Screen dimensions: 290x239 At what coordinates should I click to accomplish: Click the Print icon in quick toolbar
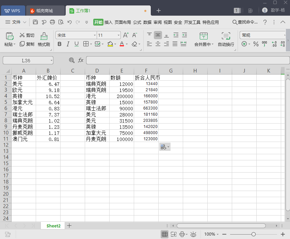[x=52, y=22]
